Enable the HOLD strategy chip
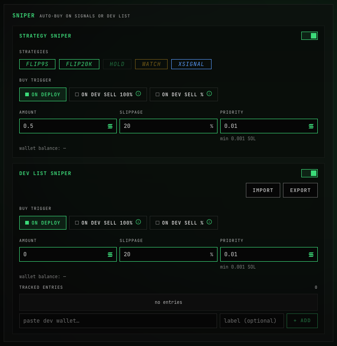 click(x=117, y=64)
